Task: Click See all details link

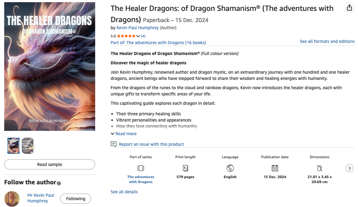Action: [124, 192]
